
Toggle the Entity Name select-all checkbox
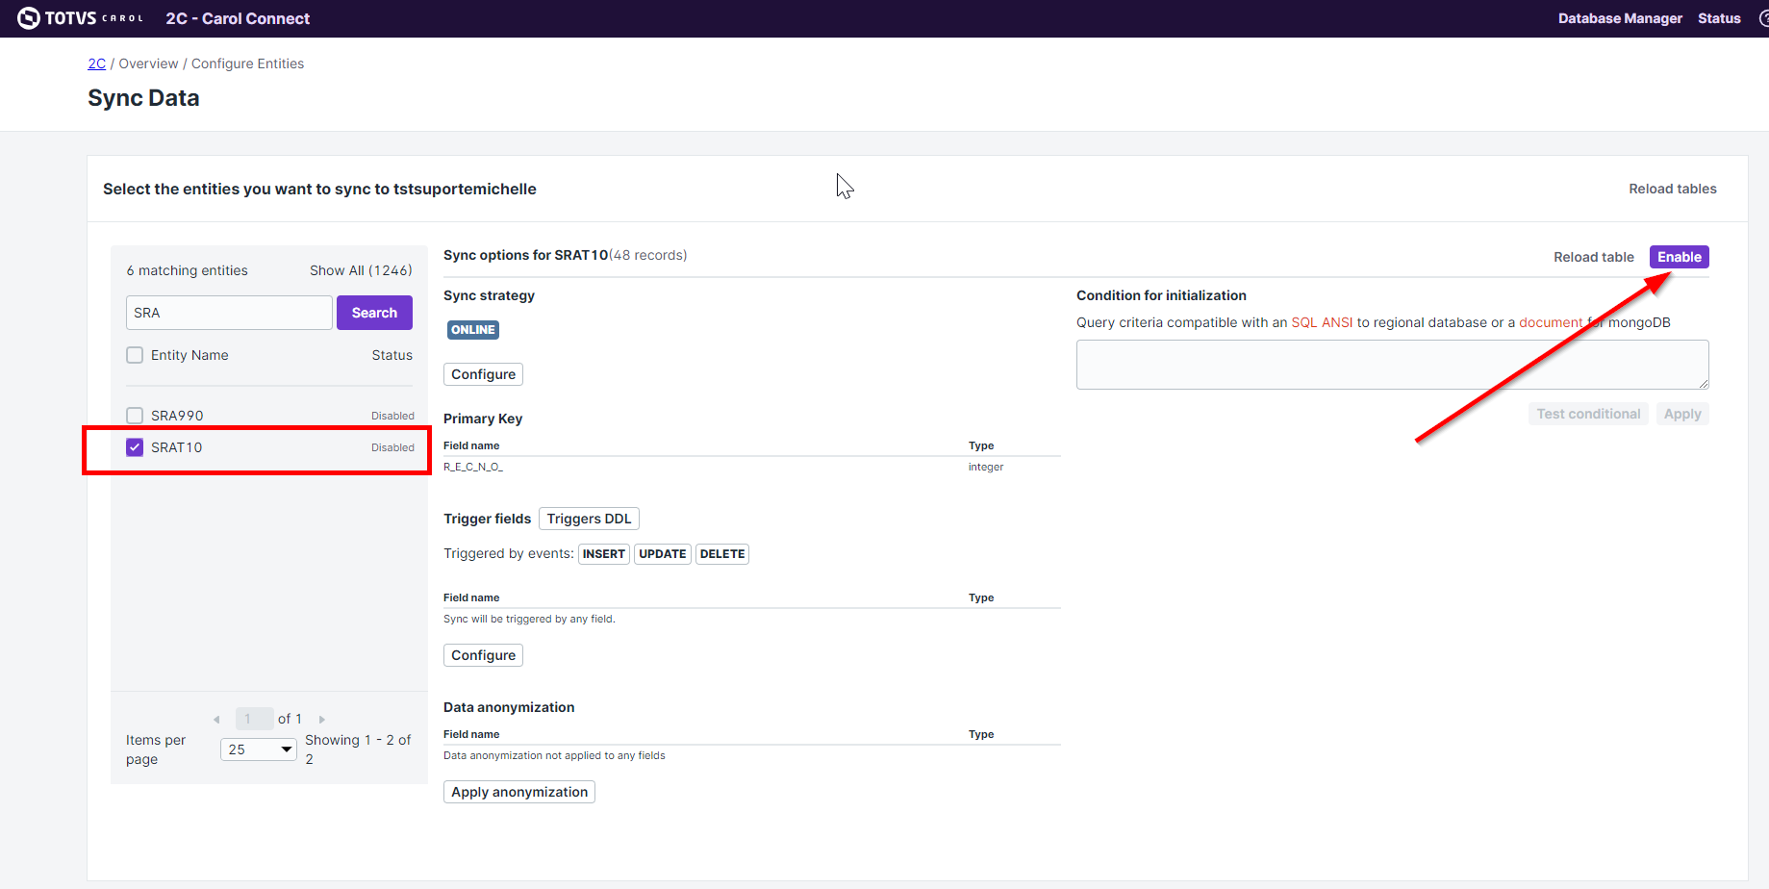point(135,355)
